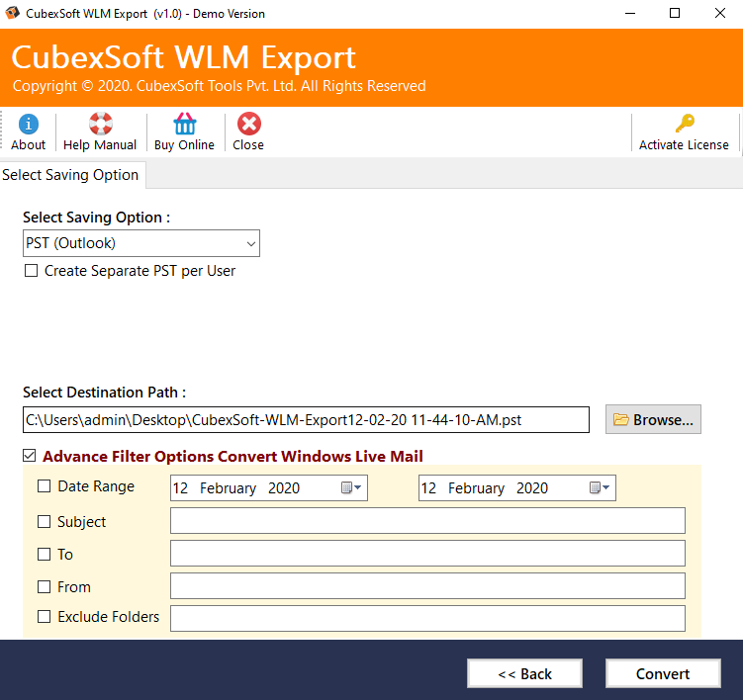Open the end date calendar picker
This screenshot has height=700, width=743.
pos(601,488)
